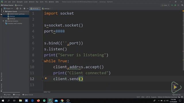
Task: Open Project panel settings gear
Action: (24, 9)
